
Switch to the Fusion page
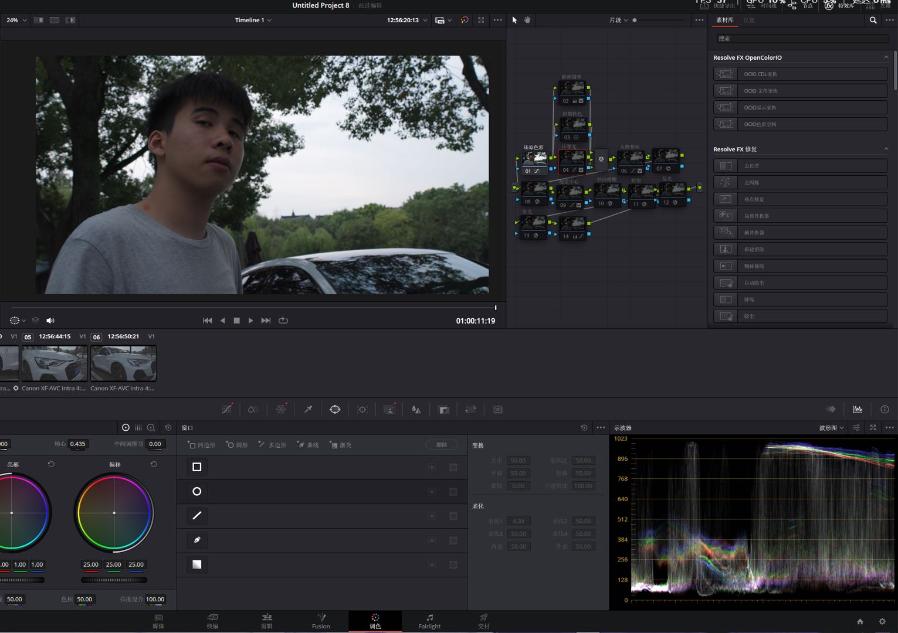tap(321, 621)
